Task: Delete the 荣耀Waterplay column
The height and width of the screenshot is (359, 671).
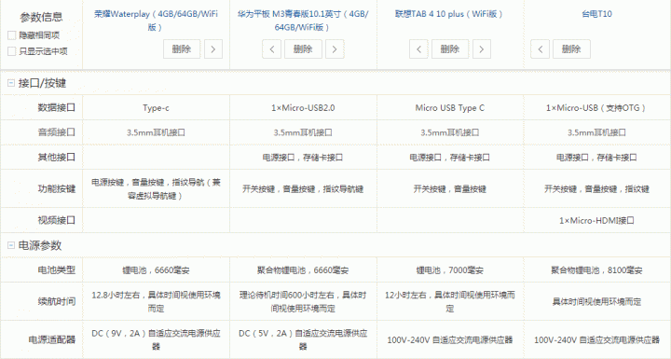Action: click(182, 49)
